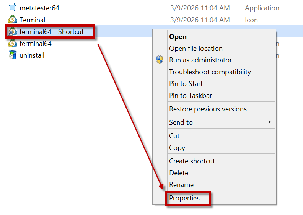Choose Cut from the context menu
This screenshot has height=215, width=303.
pos(174,136)
